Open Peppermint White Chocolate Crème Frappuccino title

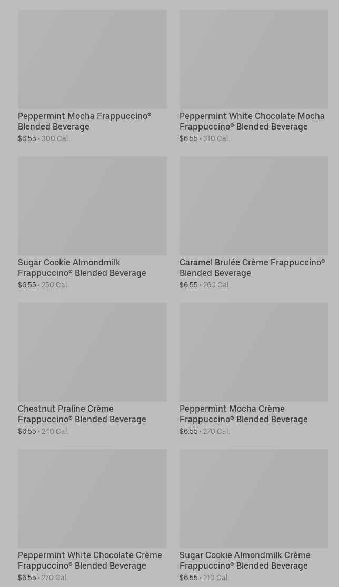(89, 560)
